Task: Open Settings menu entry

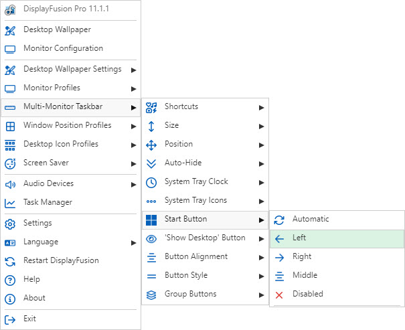Action: tap(71, 224)
